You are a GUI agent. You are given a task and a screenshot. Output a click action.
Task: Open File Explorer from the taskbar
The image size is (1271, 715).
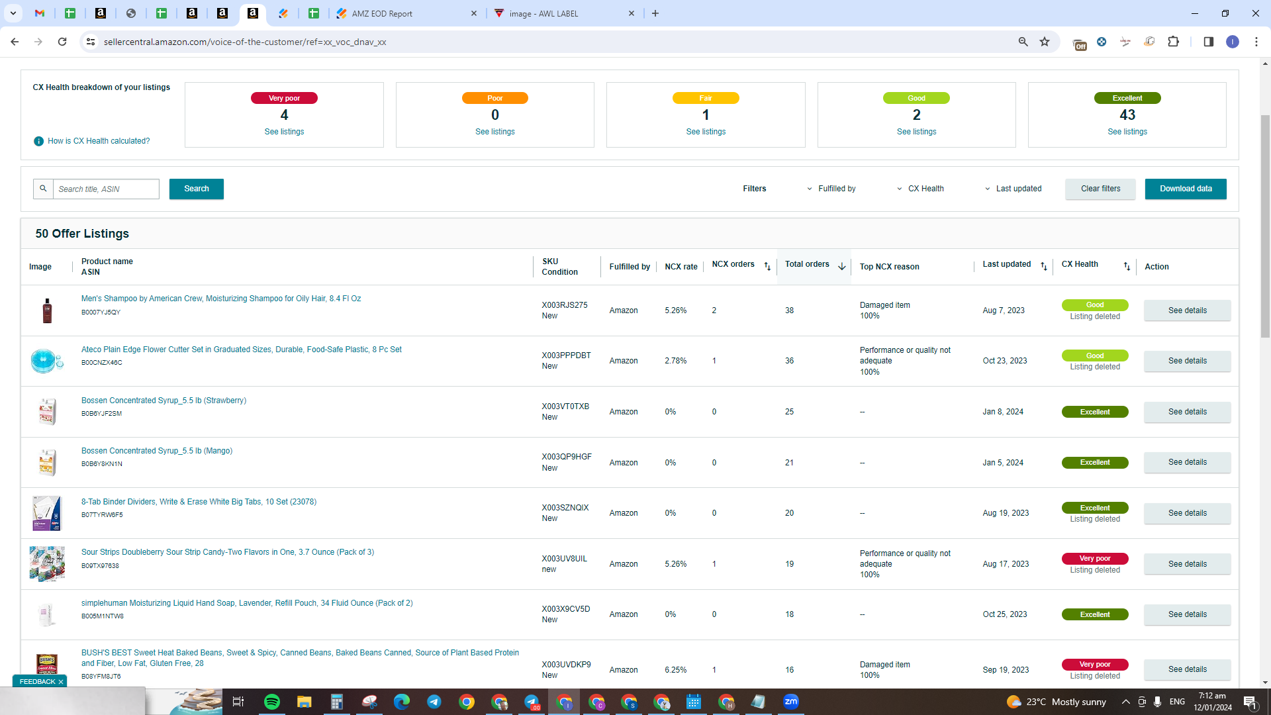click(x=305, y=702)
